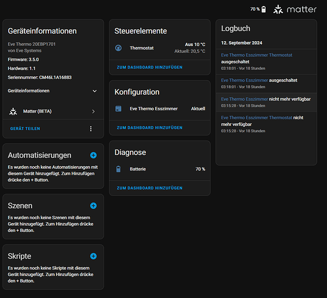The height and width of the screenshot is (298, 327).
Task: Click the Hardware: 1.1 text
Action: click(x=21, y=69)
